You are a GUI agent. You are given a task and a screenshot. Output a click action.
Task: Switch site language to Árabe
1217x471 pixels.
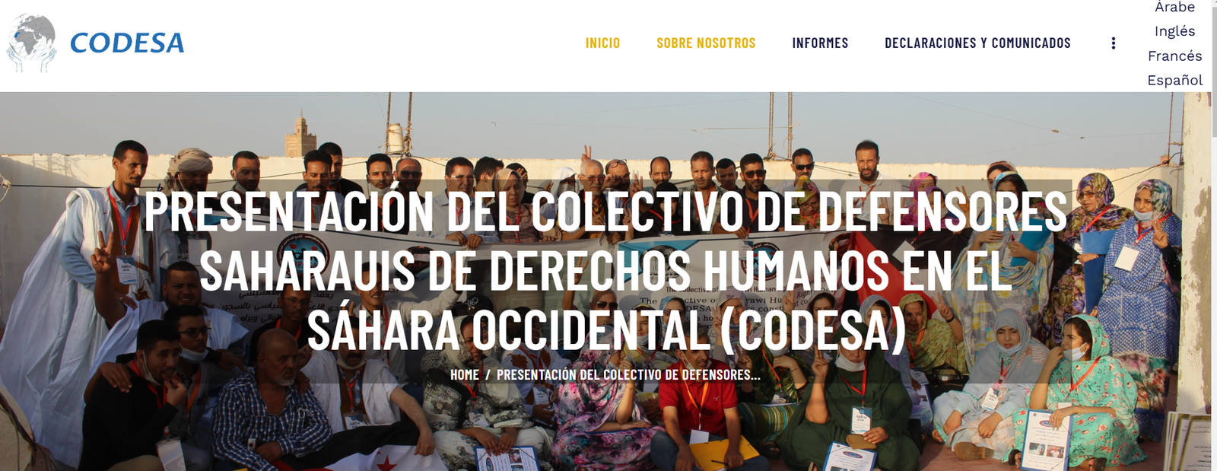(1174, 7)
